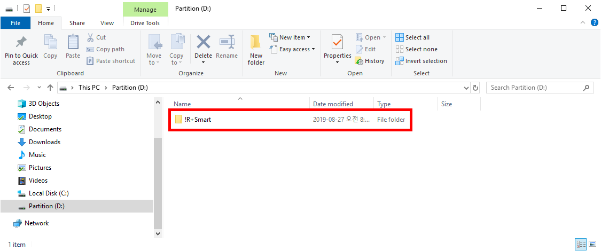Image resolution: width=601 pixels, height=251 pixels.
Task: Click Invert selection in ribbon
Action: (422, 60)
